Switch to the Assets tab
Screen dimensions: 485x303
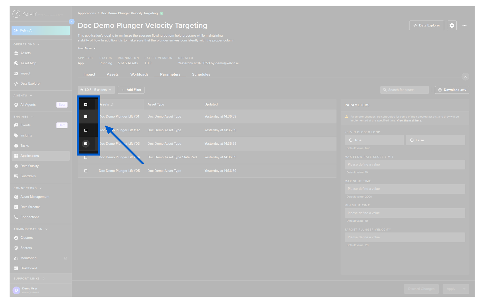coord(113,74)
